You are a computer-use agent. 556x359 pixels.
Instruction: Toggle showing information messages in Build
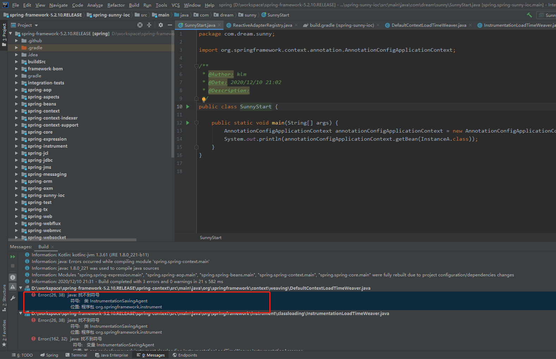coord(13,277)
